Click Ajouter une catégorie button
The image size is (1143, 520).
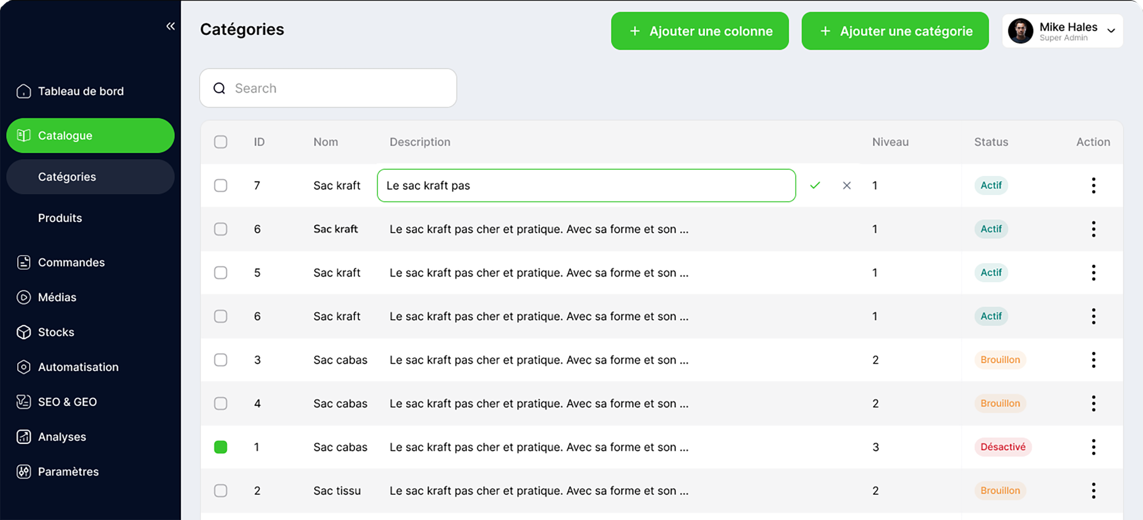895,31
